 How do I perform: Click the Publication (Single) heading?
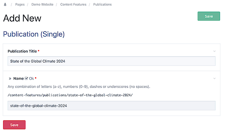point(34,34)
